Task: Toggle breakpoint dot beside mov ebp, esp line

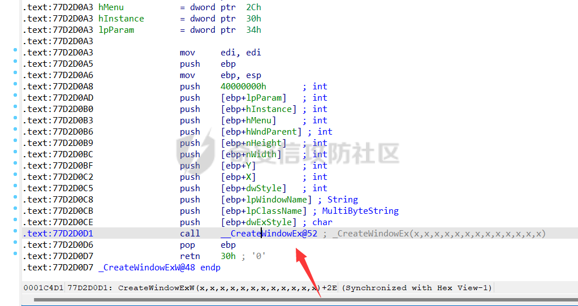Action: 15,72
